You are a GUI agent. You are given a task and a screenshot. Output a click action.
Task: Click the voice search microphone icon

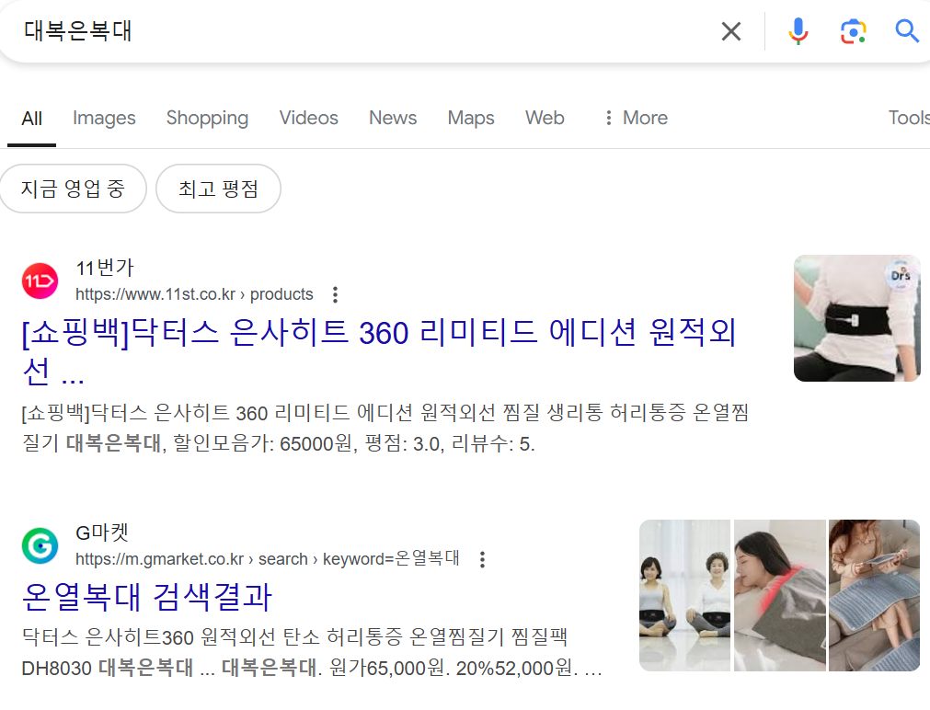click(797, 30)
